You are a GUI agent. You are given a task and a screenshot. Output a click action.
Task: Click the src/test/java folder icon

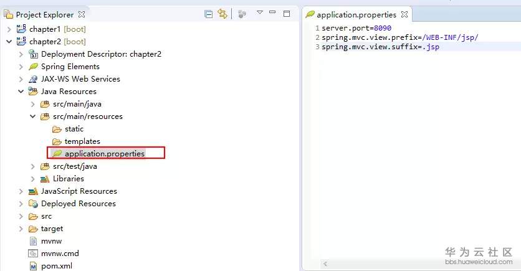click(45, 166)
